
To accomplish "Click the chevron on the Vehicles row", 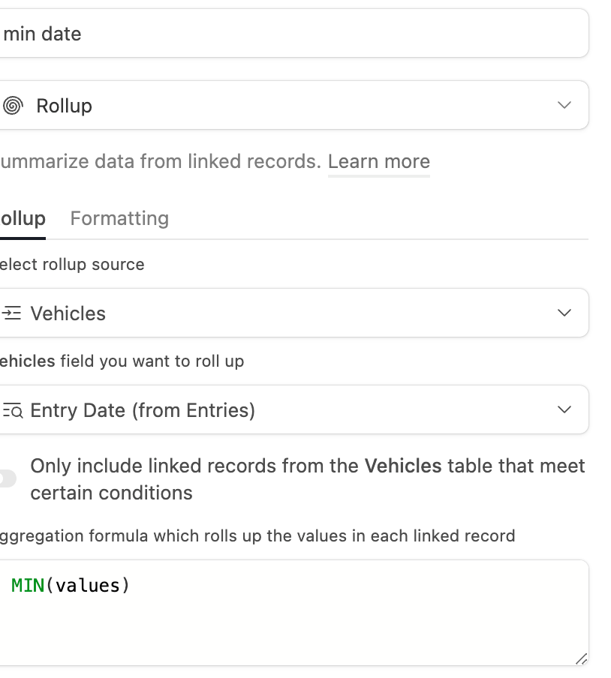I will (564, 313).
